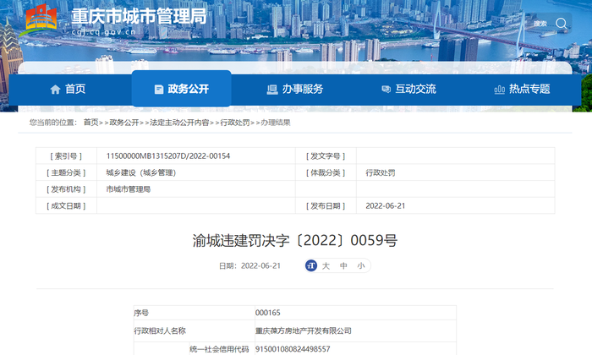This screenshot has width=592, height=355.
Task: Click the document icon beside 政务公开
Action: pyautogui.click(x=159, y=90)
